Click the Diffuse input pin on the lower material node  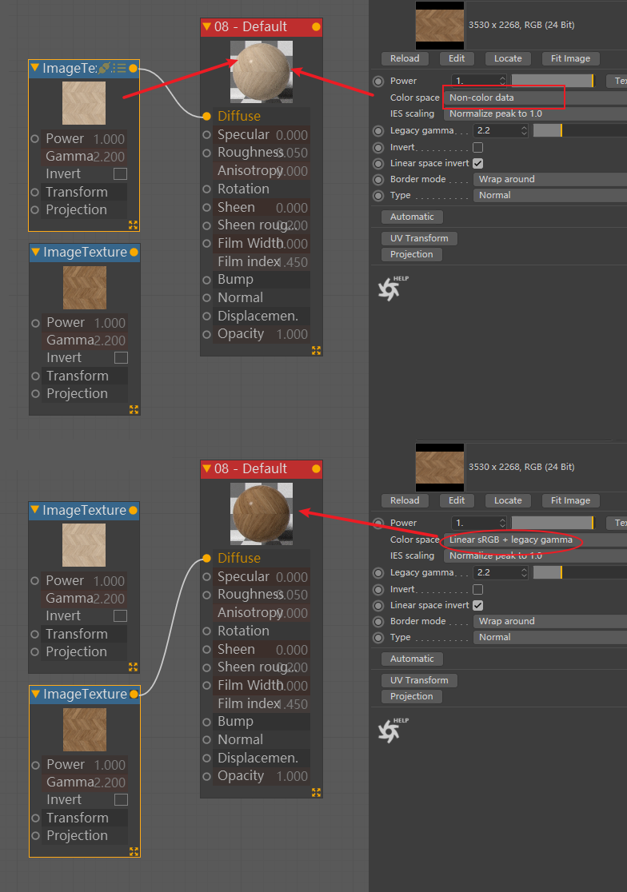[x=206, y=558]
